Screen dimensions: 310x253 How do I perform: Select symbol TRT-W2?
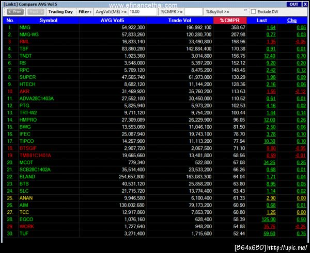tap(28, 113)
